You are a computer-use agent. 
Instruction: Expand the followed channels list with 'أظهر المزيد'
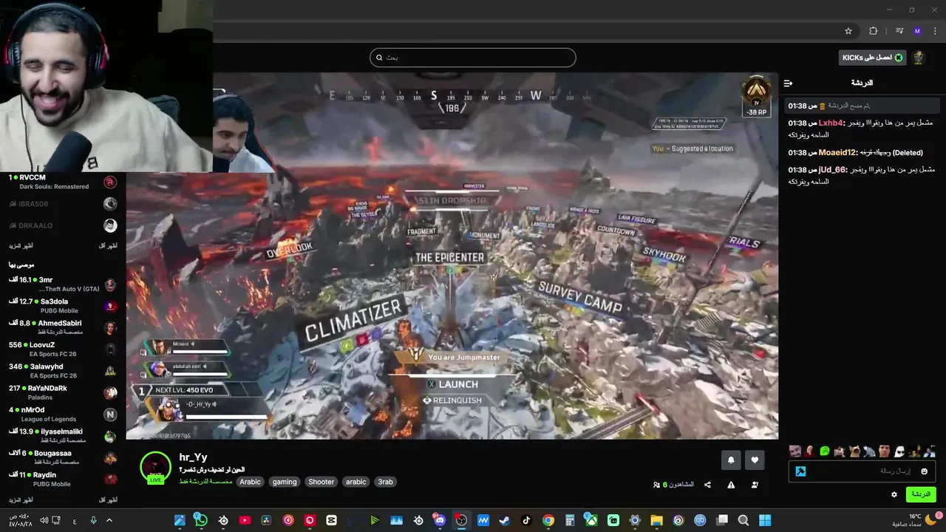point(21,245)
